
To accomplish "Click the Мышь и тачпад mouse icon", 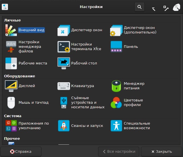I will pyautogui.click(x=11, y=103).
